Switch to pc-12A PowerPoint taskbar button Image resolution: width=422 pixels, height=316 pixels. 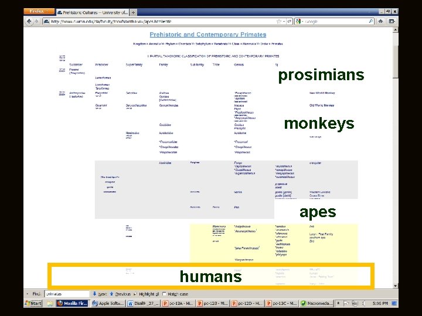pos(178,303)
